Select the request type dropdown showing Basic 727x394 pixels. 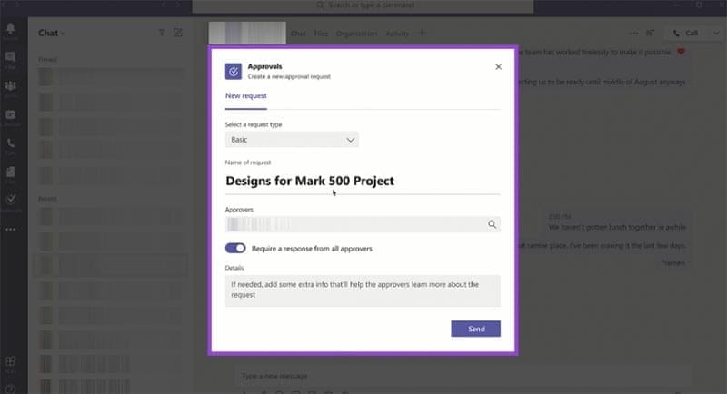[292, 140]
